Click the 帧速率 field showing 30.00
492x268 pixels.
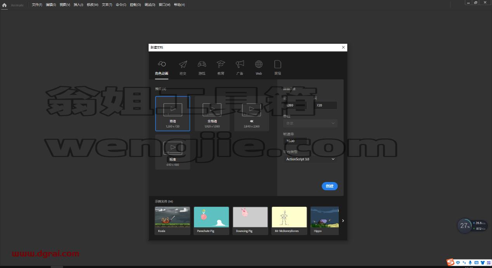tap(295, 141)
